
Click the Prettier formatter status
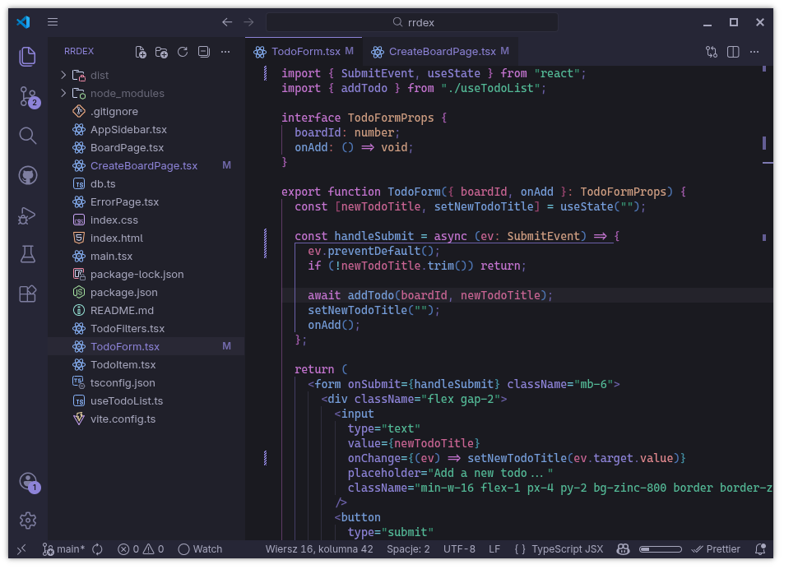[716, 549]
